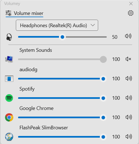The height and width of the screenshot is (144, 139).
Task: Mute Google Chrome audio
Action: click(129, 117)
